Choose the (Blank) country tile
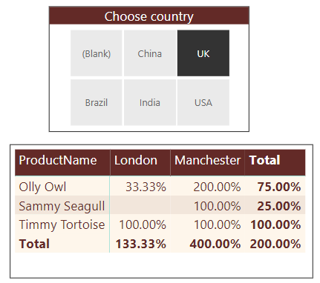Image resolution: width=320 pixels, height=283 pixels. coord(97,53)
